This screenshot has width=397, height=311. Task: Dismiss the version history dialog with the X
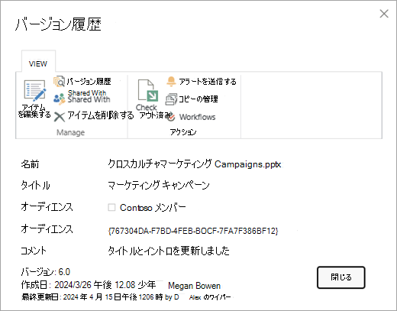pos(384,14)
